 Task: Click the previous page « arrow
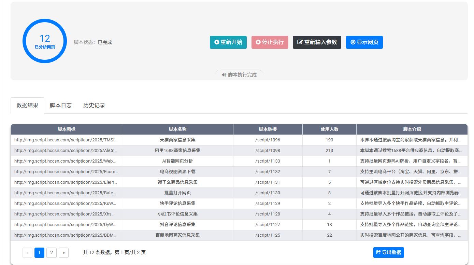coord(27,252)
